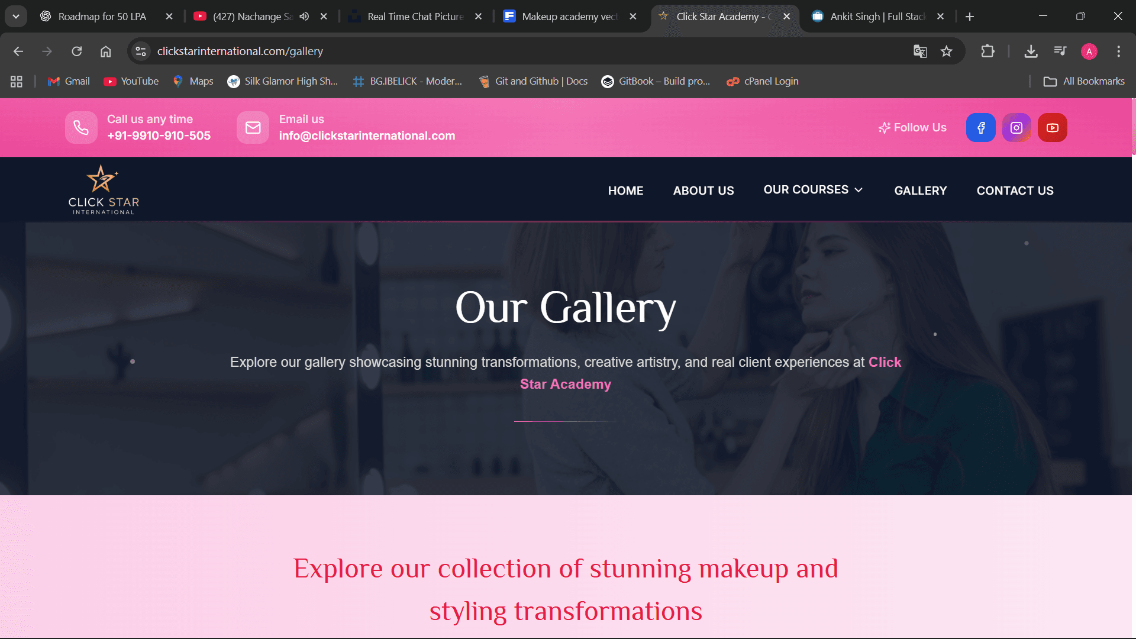Open the GitBook bookmark
Viewport: 1136px width, 639px height.
click(656, 82)
